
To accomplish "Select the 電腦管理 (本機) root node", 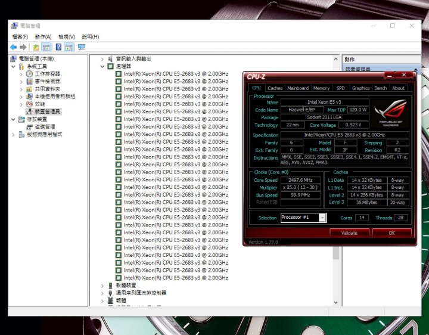I will tap(36, 58).
